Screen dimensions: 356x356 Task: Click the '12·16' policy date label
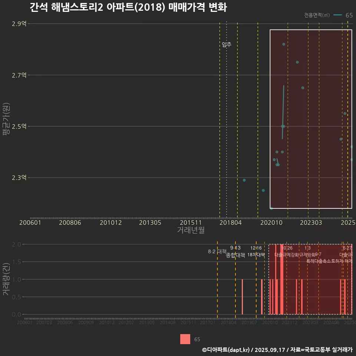(x=256, y=248)
